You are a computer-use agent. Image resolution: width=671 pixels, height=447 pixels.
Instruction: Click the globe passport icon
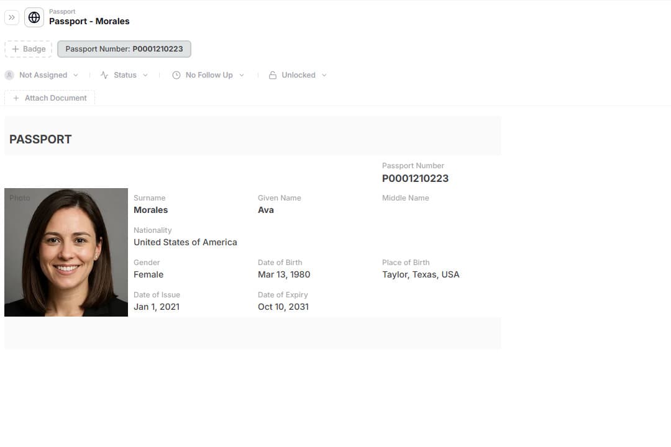coord(34,17)
